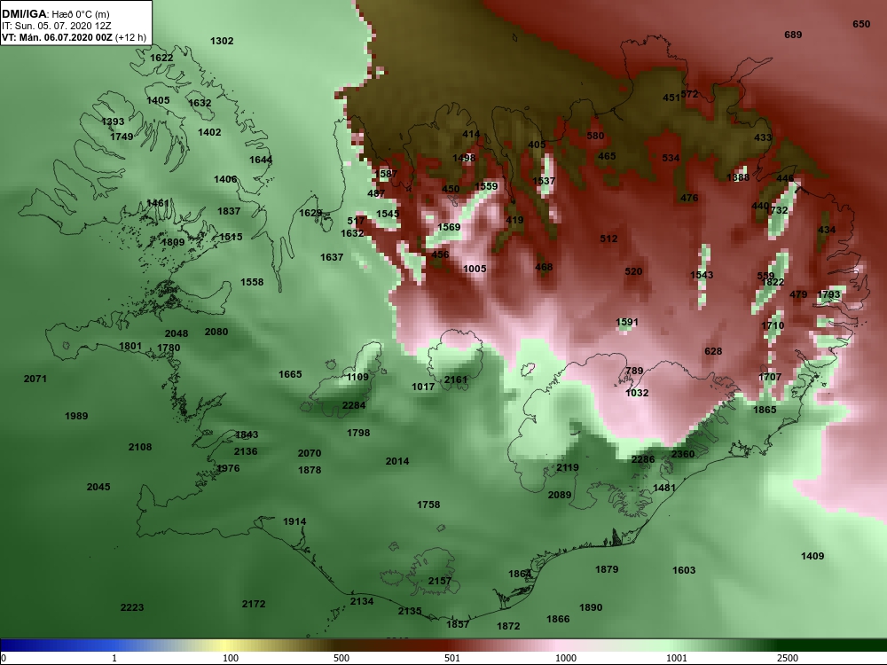Click the '1001' label on the color scale
The height and width of the screenshot is (665, 887).
point(677,658)
